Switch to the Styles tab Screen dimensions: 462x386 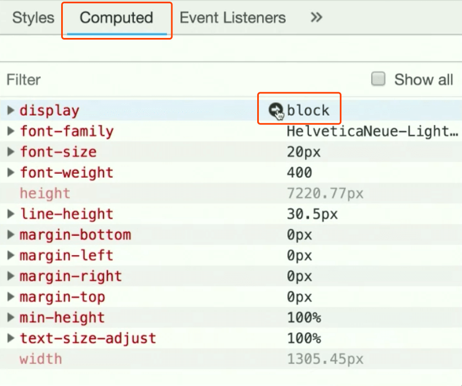[x=33, y=18]
